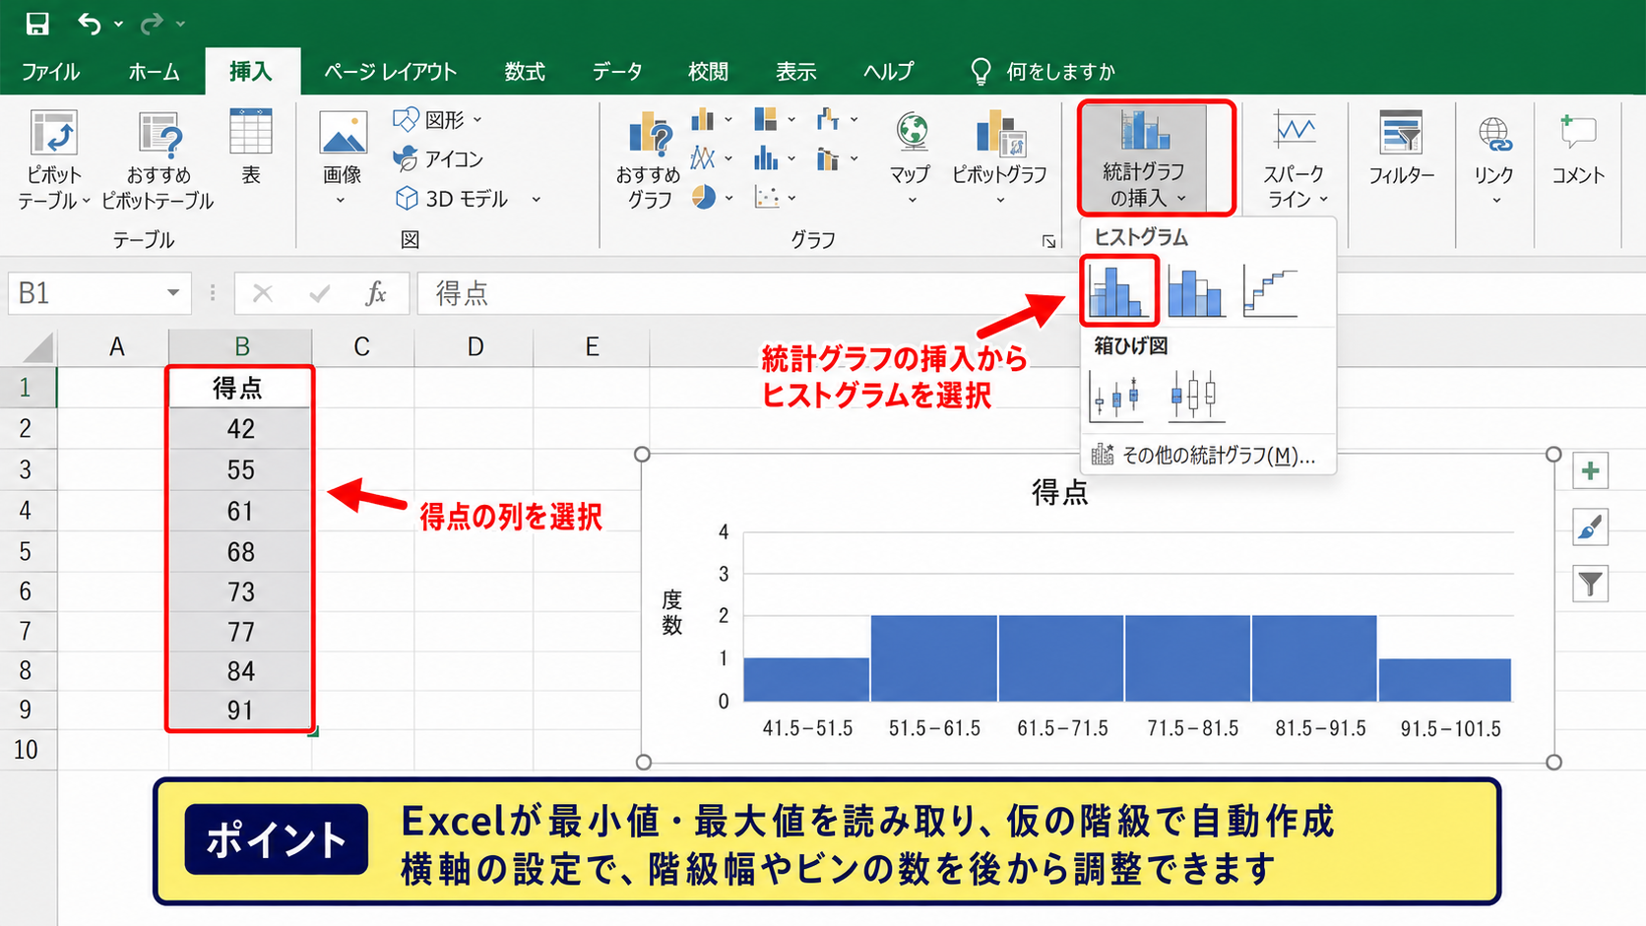Select the first Histogram chart type
Image resolution: width=1646 pixels, height=926 pixels.
(x=1118, y=290)
